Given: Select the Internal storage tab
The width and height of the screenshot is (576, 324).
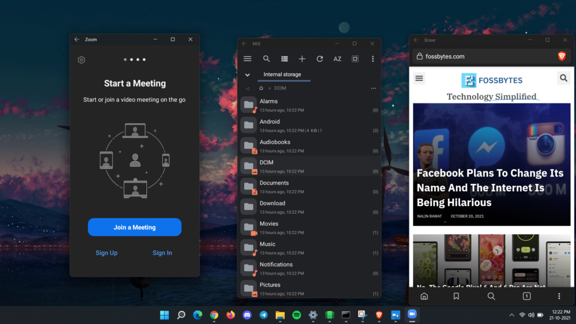Looking at the screenshot, I should click(282, 75).
